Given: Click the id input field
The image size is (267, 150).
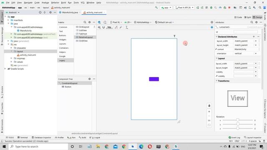Looking at the screenshot, I should tap(246, 32).
